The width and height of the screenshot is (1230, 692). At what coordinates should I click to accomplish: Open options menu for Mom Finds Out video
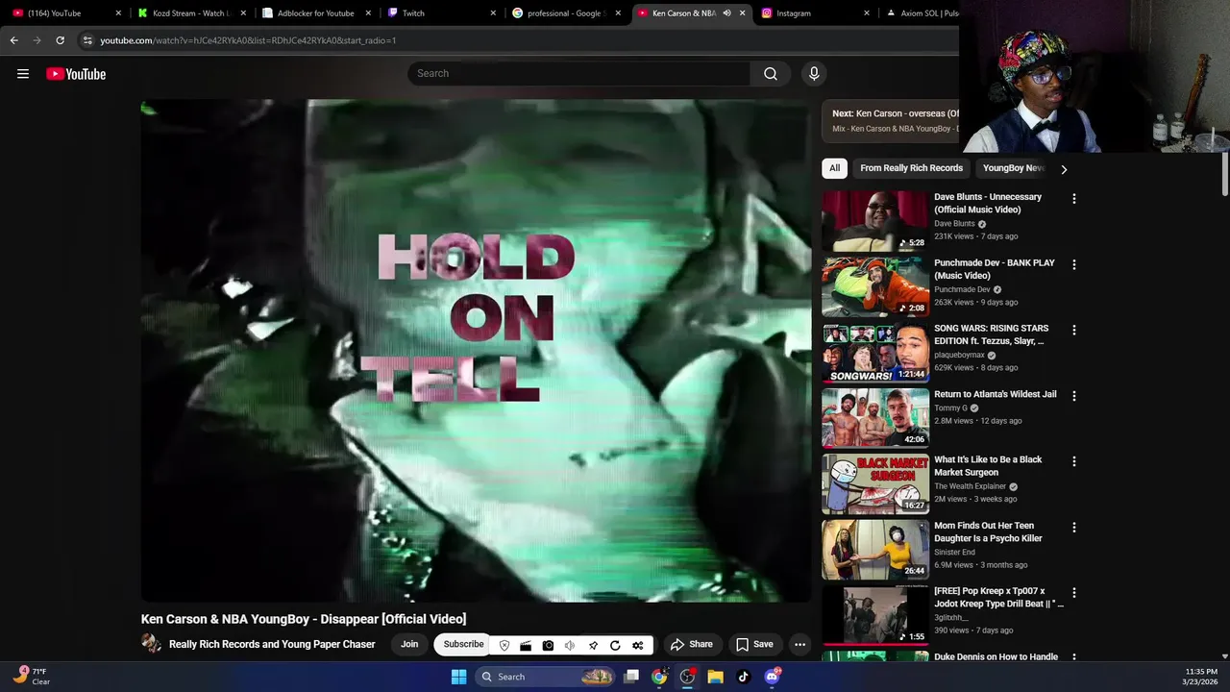[x=1074, y=527]
